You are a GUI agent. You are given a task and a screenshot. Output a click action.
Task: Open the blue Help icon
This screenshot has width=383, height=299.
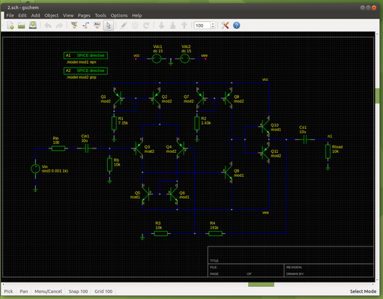tap(236, 25)
